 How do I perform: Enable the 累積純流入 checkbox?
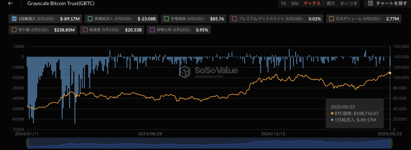pos(90,18)
